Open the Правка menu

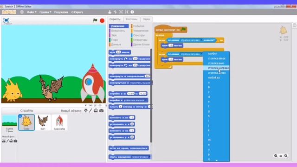(45, 12)
